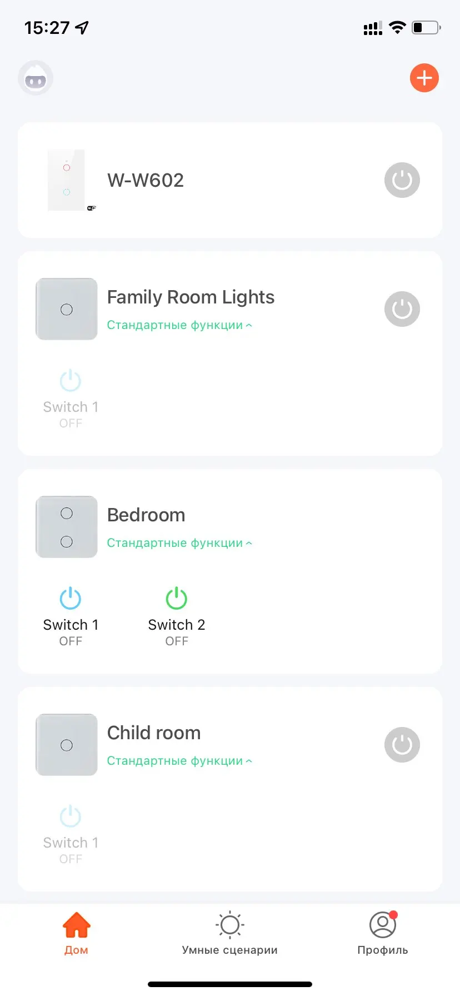460x996 pixels.
Task: Toggle power for W-W602 device
Action: 402,180
